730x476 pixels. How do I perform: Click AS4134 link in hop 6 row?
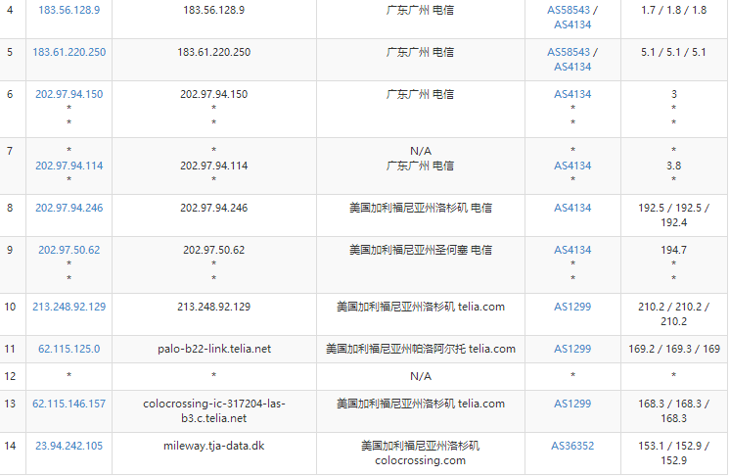[x=572, y=94]
